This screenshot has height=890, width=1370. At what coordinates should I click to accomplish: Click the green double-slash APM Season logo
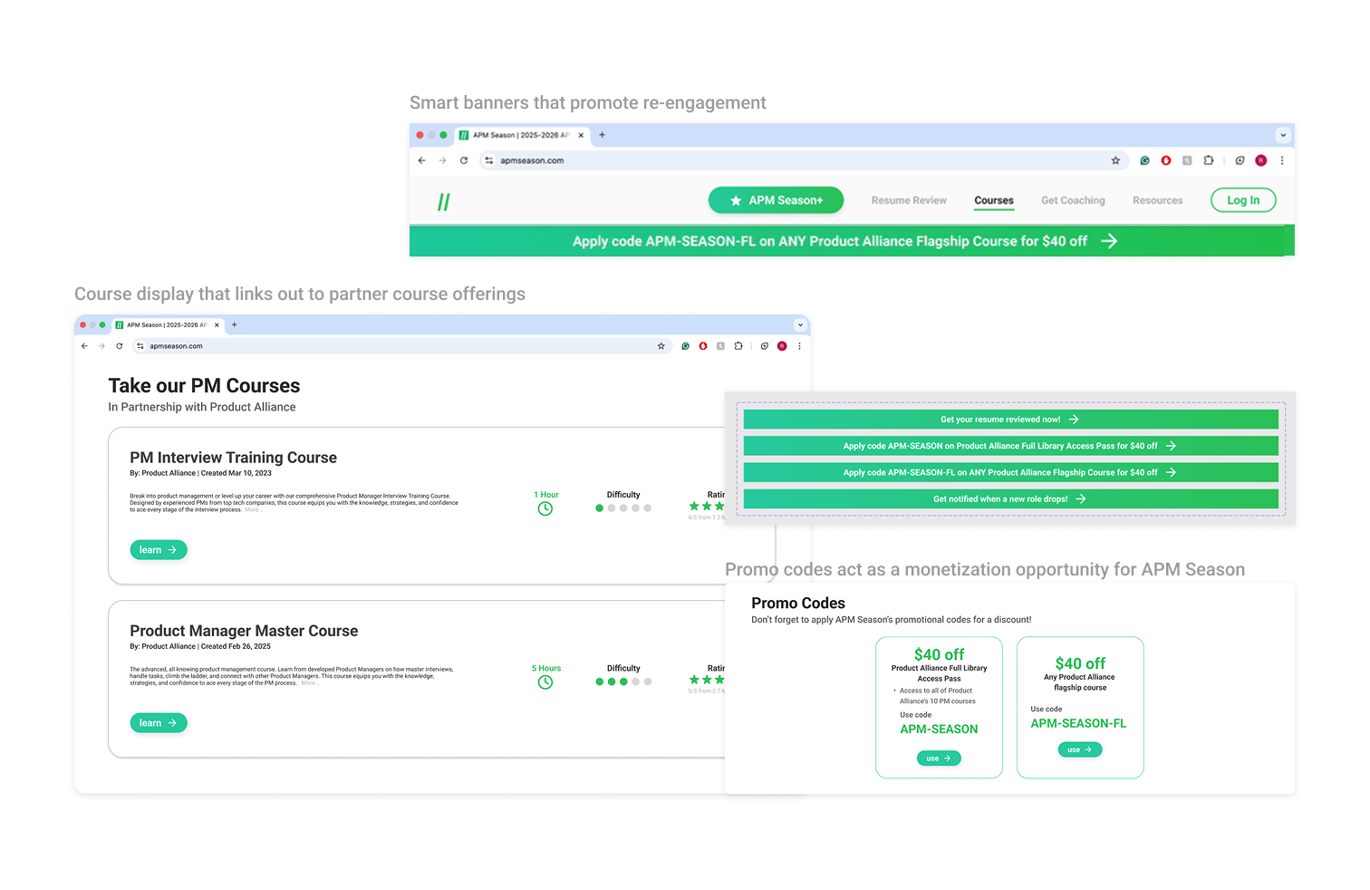tap(444, 201)
